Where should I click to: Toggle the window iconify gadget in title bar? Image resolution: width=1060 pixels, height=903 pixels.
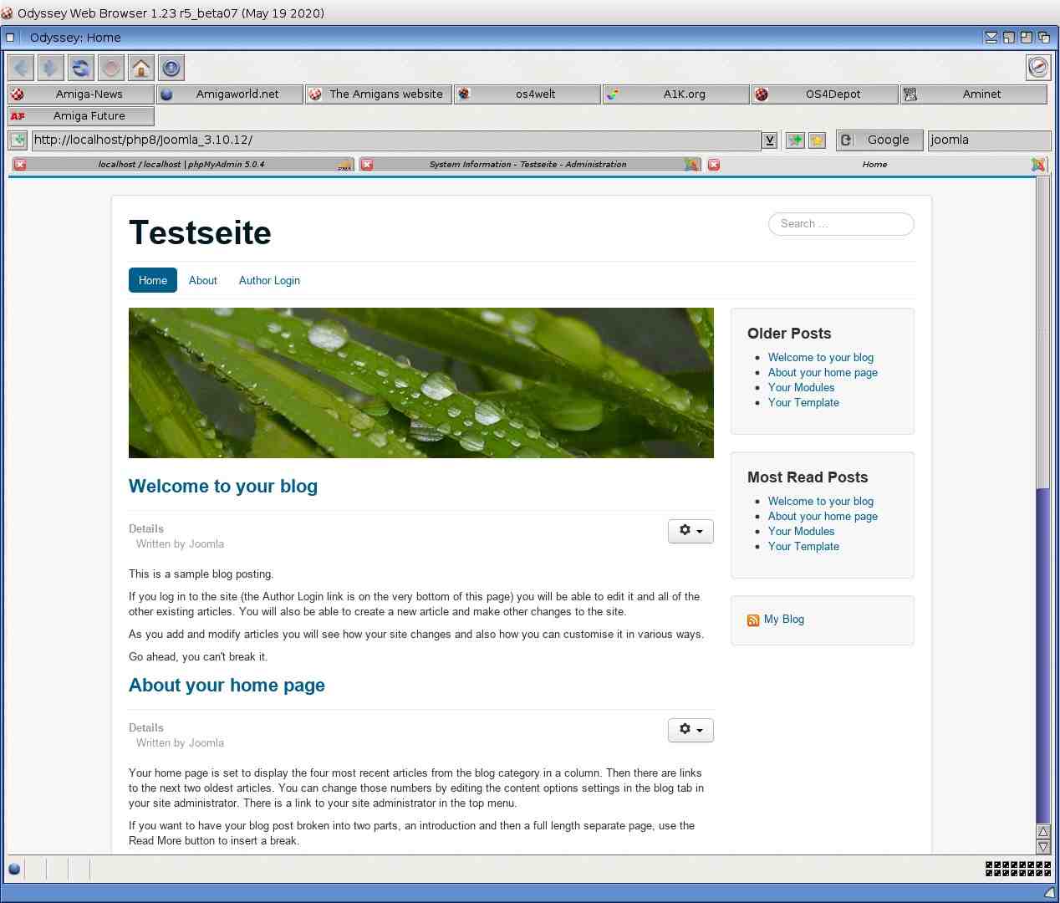tap(991, 38)
